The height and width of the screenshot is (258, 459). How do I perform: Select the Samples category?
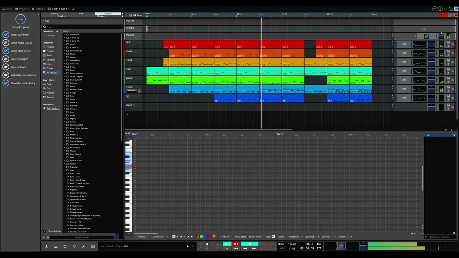coord(51,59)
